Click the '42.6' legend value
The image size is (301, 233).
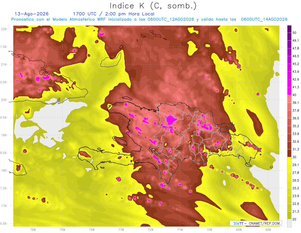296,79
